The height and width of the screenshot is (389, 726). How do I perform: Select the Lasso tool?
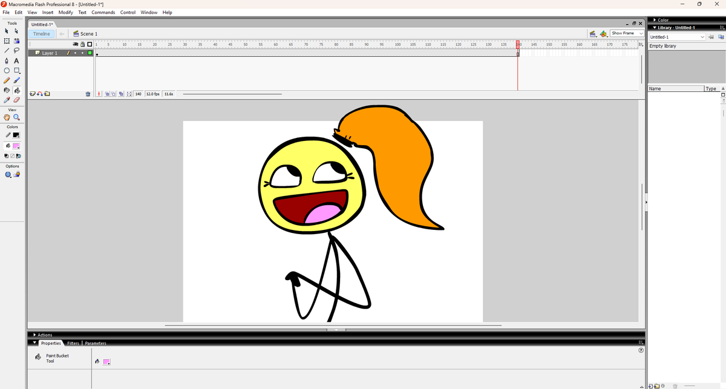click(17, 50)
